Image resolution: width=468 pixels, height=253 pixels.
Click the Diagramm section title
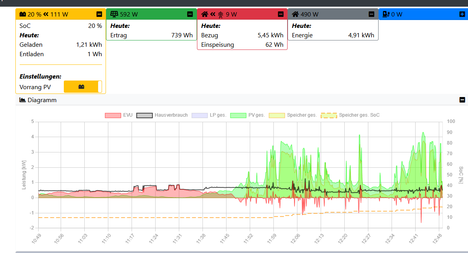(x=42, y=100)
